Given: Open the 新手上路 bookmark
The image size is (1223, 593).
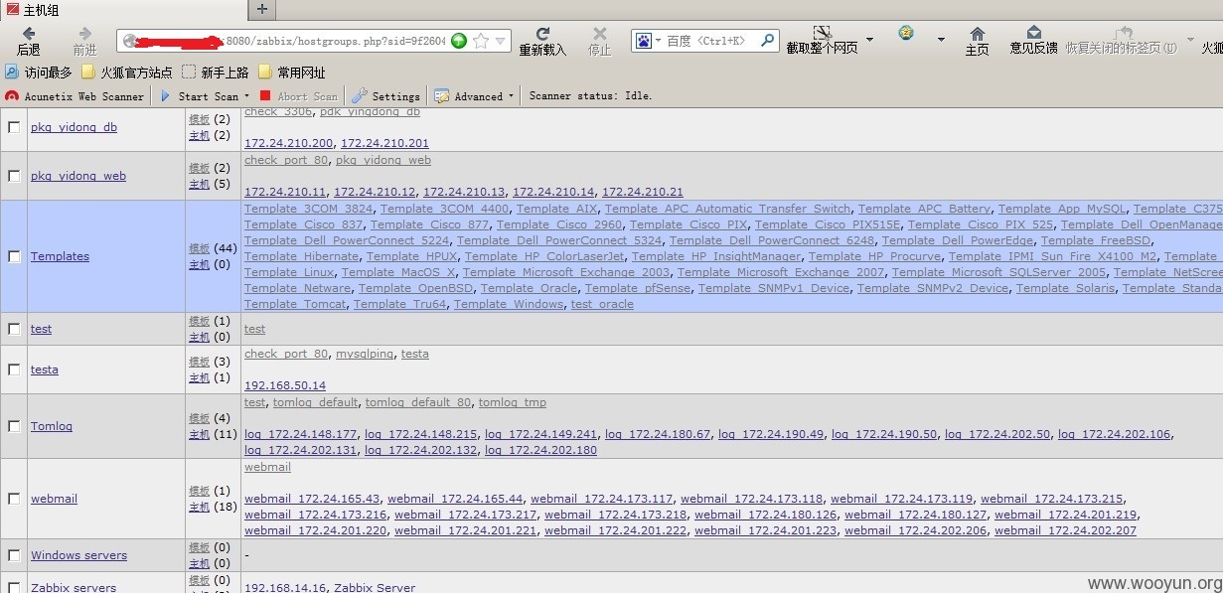Looking at the screenshot, I should (x=216, y=73).
